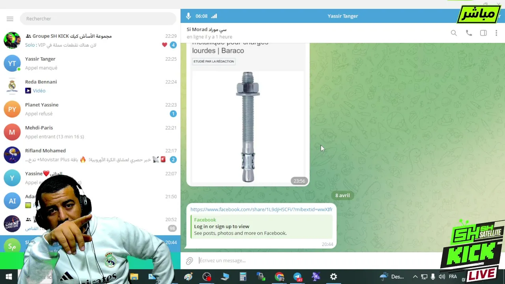
Task: Toggle the microphone in the call bar
Action: tap(188, 16)
